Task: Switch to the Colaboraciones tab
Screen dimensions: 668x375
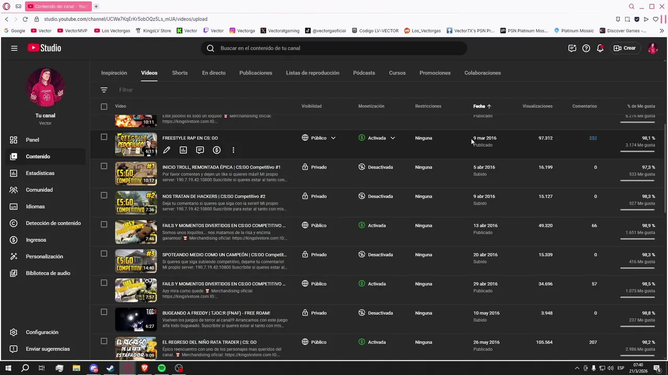Action: 482,73
